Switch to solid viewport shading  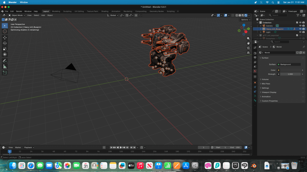(240, 15)
